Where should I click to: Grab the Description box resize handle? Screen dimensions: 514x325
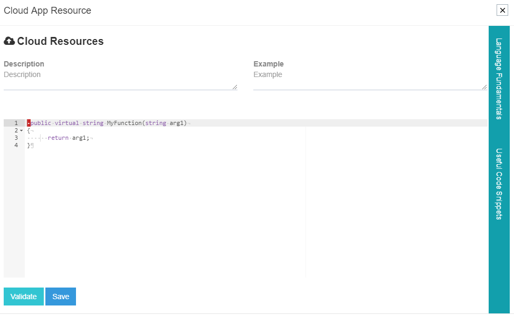point(235,87)
